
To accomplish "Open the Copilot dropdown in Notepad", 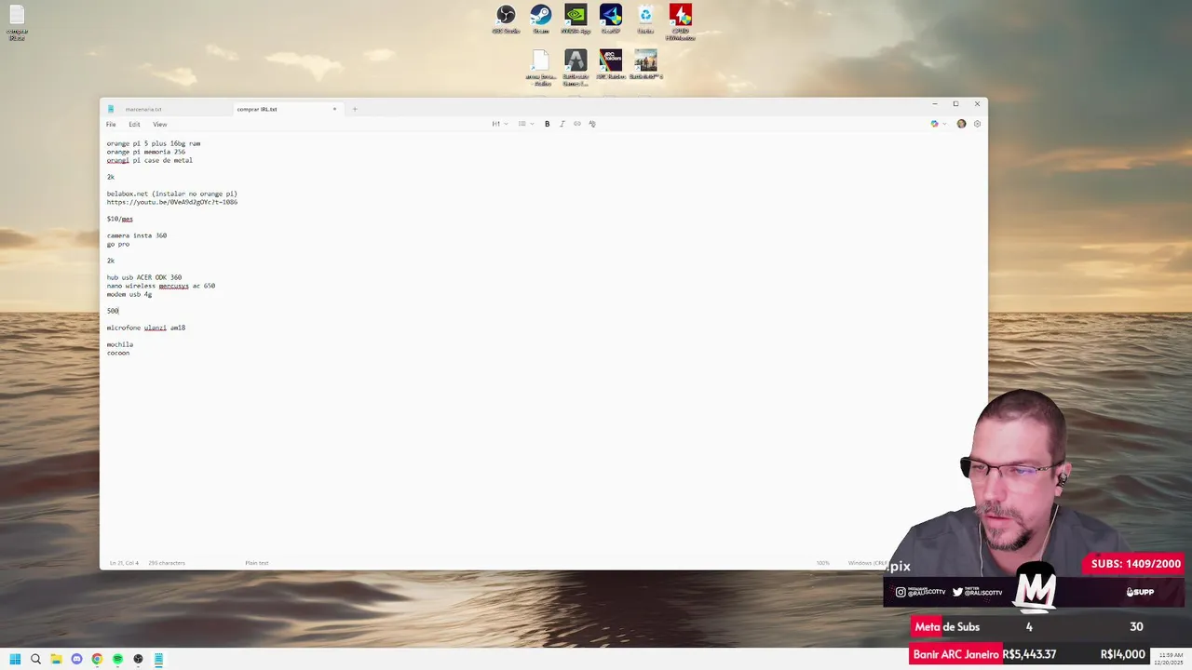I will click(938, 124).
